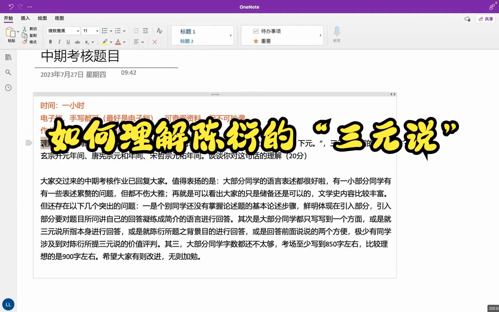Image resolution: width=499 pixels, height=312 pixels.
Task: Toggle italic formatting
Action: [59, 42]
